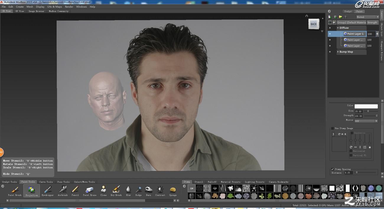
Task: Click the white Color swatch
Action: point(366,106)
